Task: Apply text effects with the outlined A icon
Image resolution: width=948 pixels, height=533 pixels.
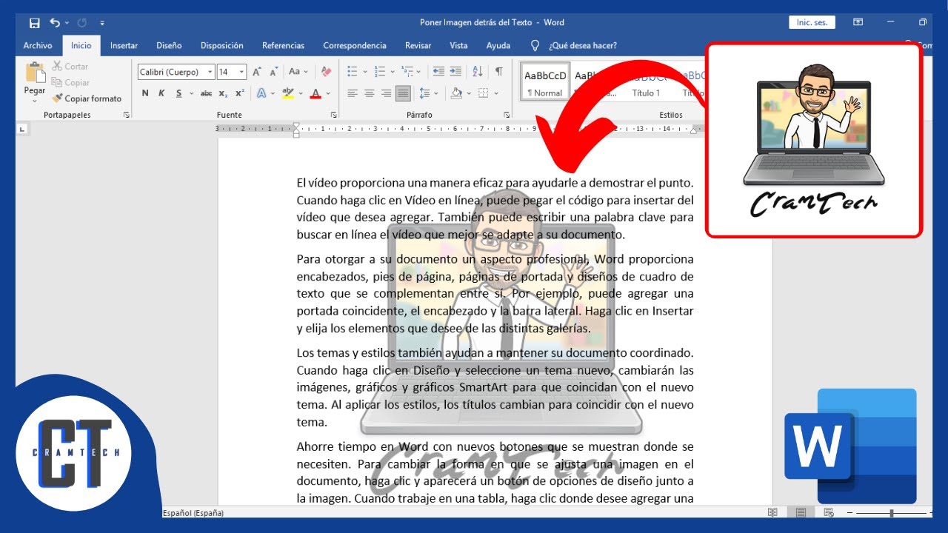Action: pos(261,93)
